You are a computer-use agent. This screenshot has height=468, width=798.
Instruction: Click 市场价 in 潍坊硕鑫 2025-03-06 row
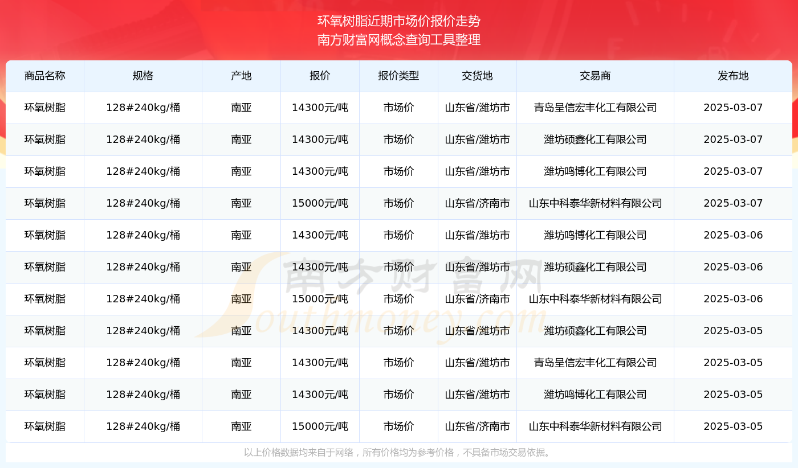(x=398, y=267)
